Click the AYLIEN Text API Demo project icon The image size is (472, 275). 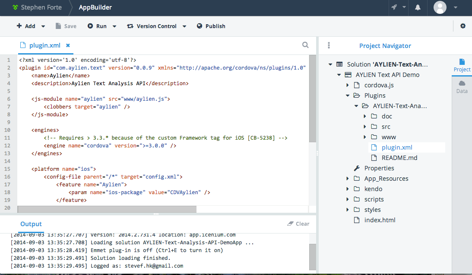(x=348, y=75)
